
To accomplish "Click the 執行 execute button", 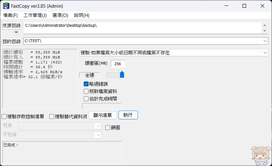I will 128,115.
